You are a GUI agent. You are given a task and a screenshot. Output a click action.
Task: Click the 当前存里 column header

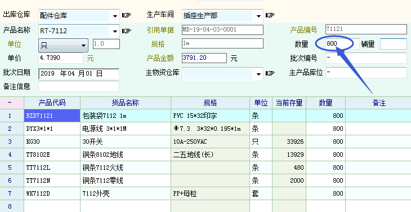coord(289,103)
